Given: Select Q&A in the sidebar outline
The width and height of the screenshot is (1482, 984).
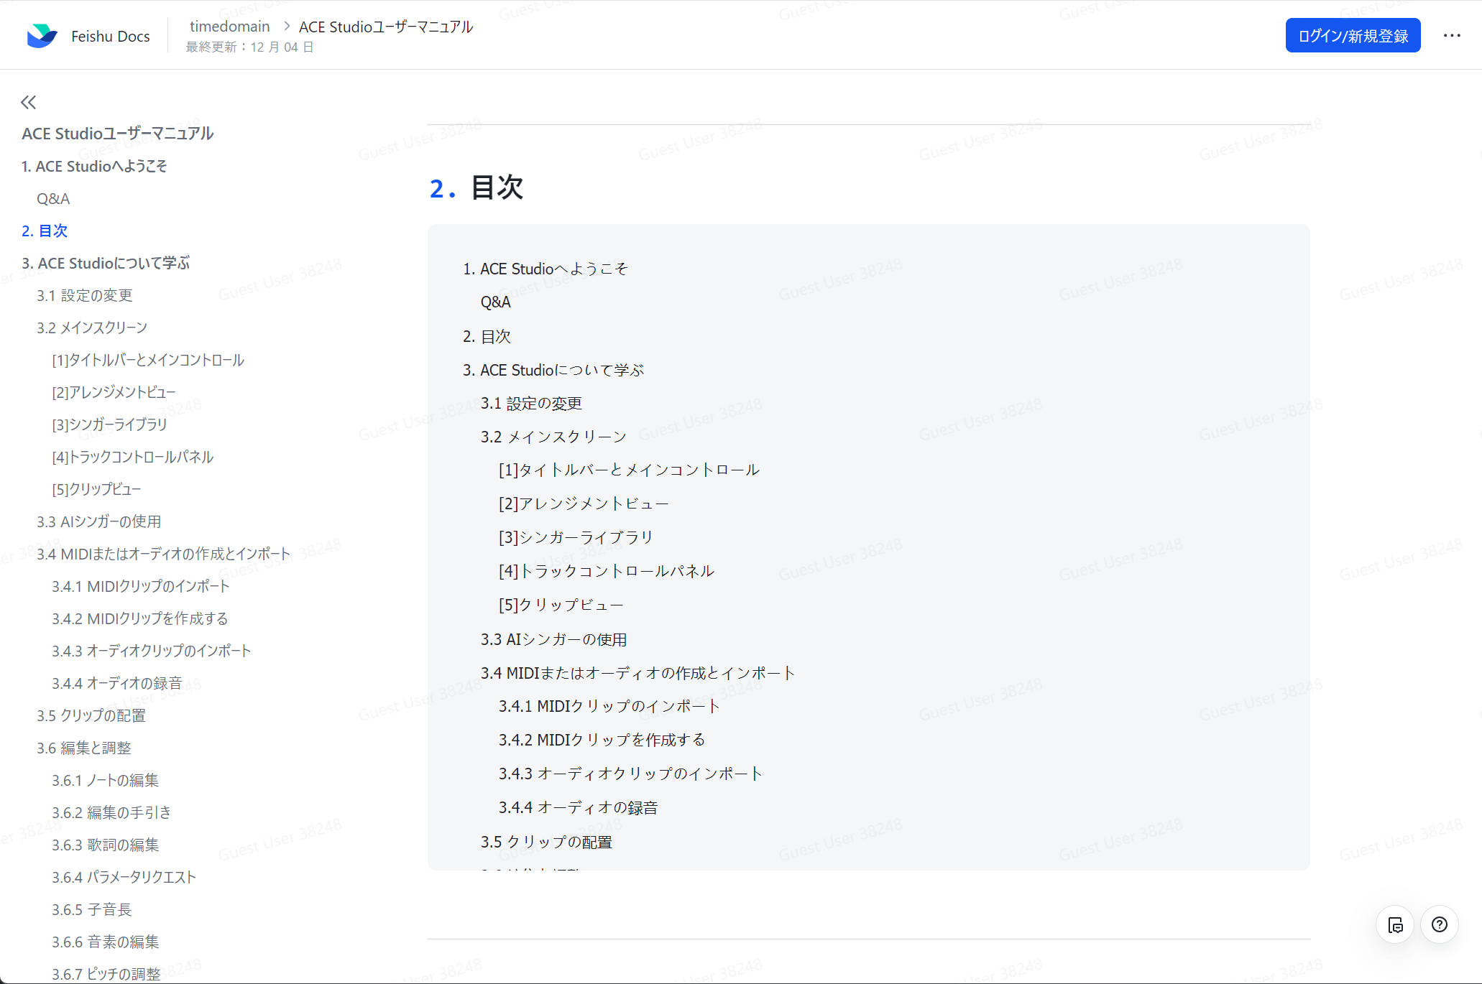Looking at the screenshot, I should [53, 198].
